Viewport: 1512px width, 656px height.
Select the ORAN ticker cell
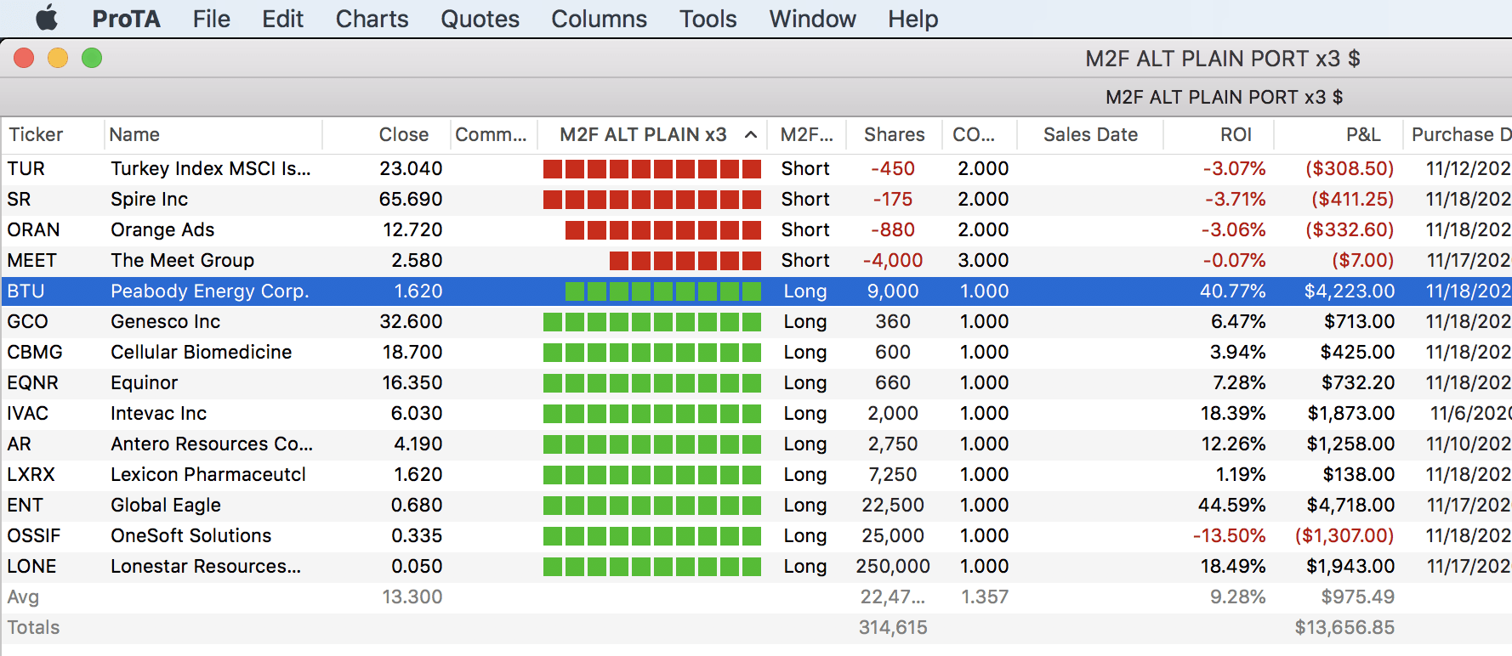[33, 229]
